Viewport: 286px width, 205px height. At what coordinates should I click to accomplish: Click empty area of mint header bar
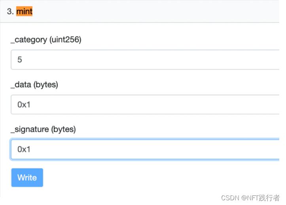click(158, 11)
